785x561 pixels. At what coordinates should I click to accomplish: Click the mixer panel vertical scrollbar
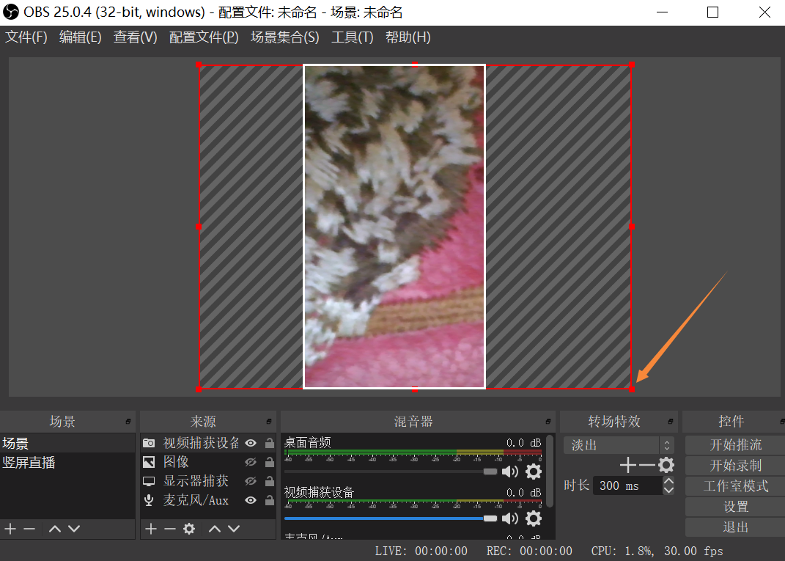tap(550, 471)
